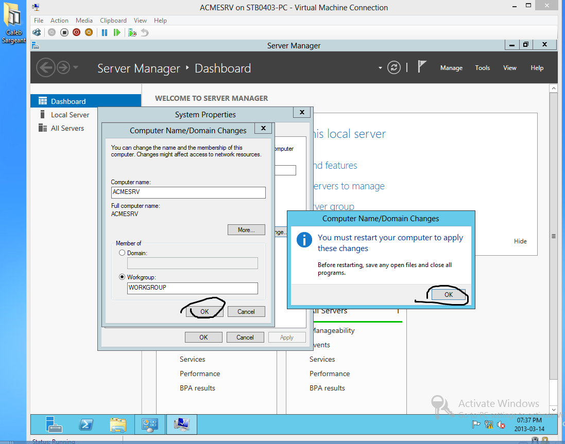Viewport: 565px width, 444px height.
Task: Click the Ctrl+Alt+Delete toolbar icon
Action: [x=37, y=33]
